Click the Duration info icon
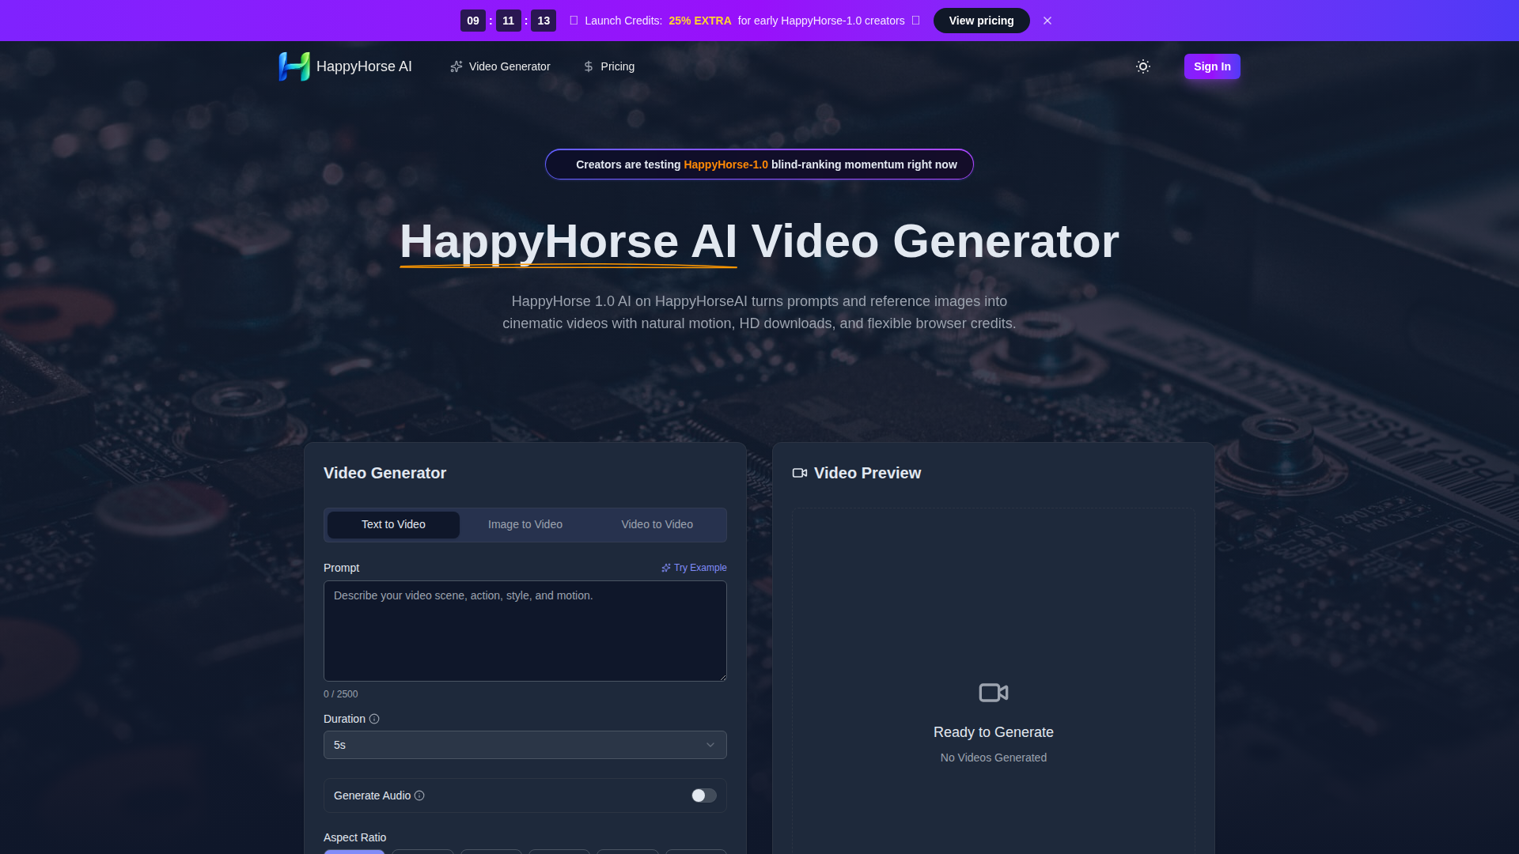This screenshot has height=854, width=1519. (374, 719)
